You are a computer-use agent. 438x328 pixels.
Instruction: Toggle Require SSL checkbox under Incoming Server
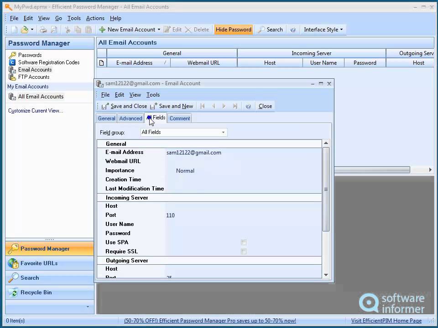tap(244, 251)
